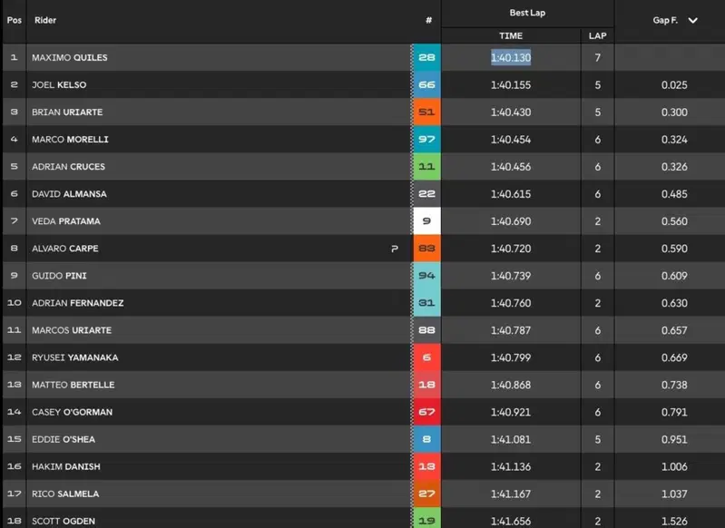Click Joel Kelso number 66 badge
This screenshot has width=725, height=528.
click(426, 84)
